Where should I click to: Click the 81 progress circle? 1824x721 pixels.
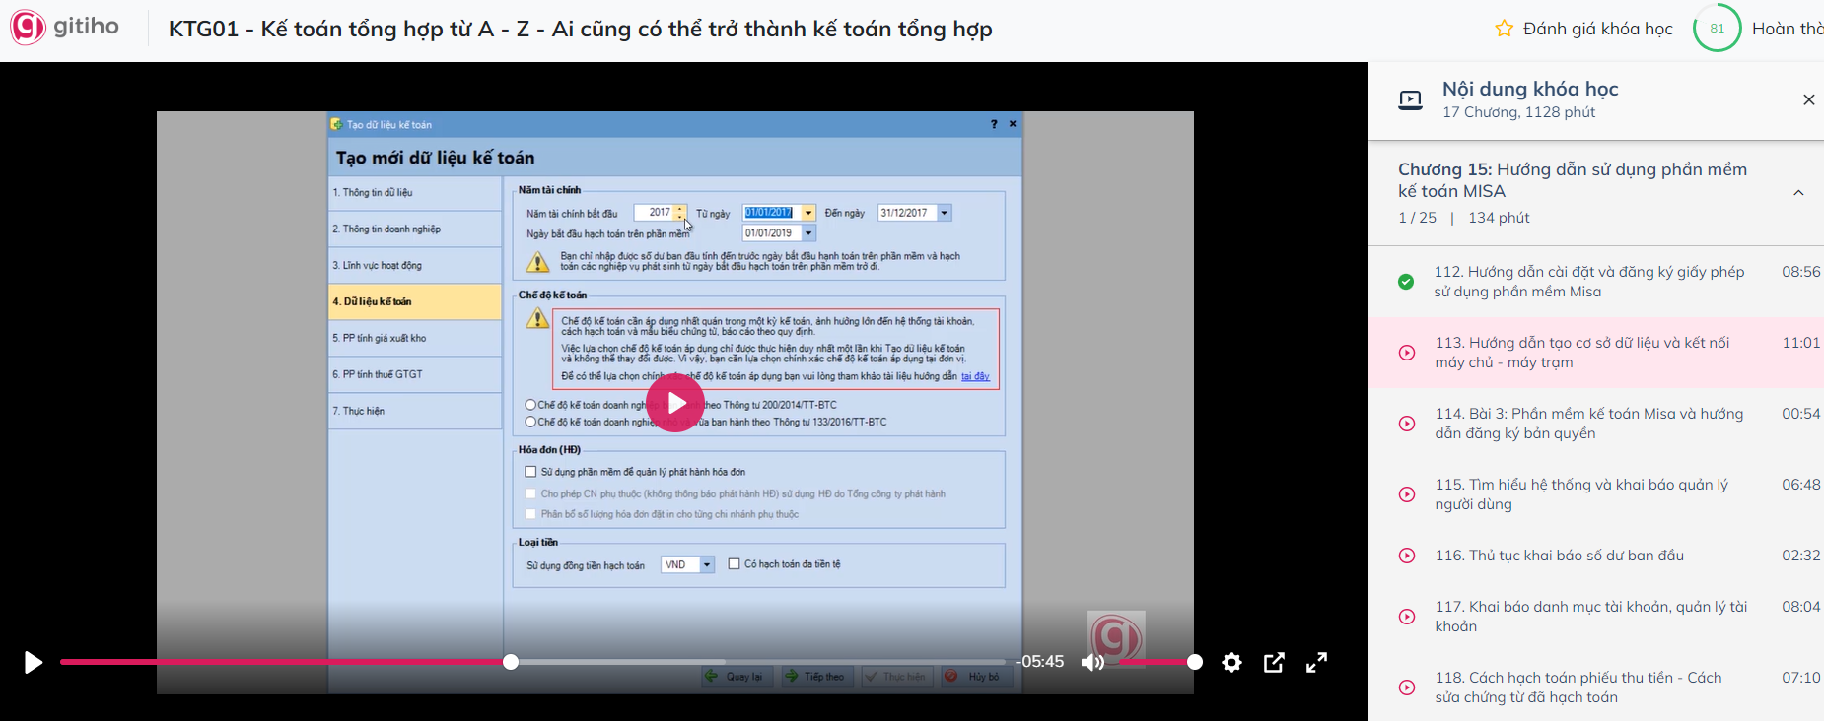(1717, 29)
